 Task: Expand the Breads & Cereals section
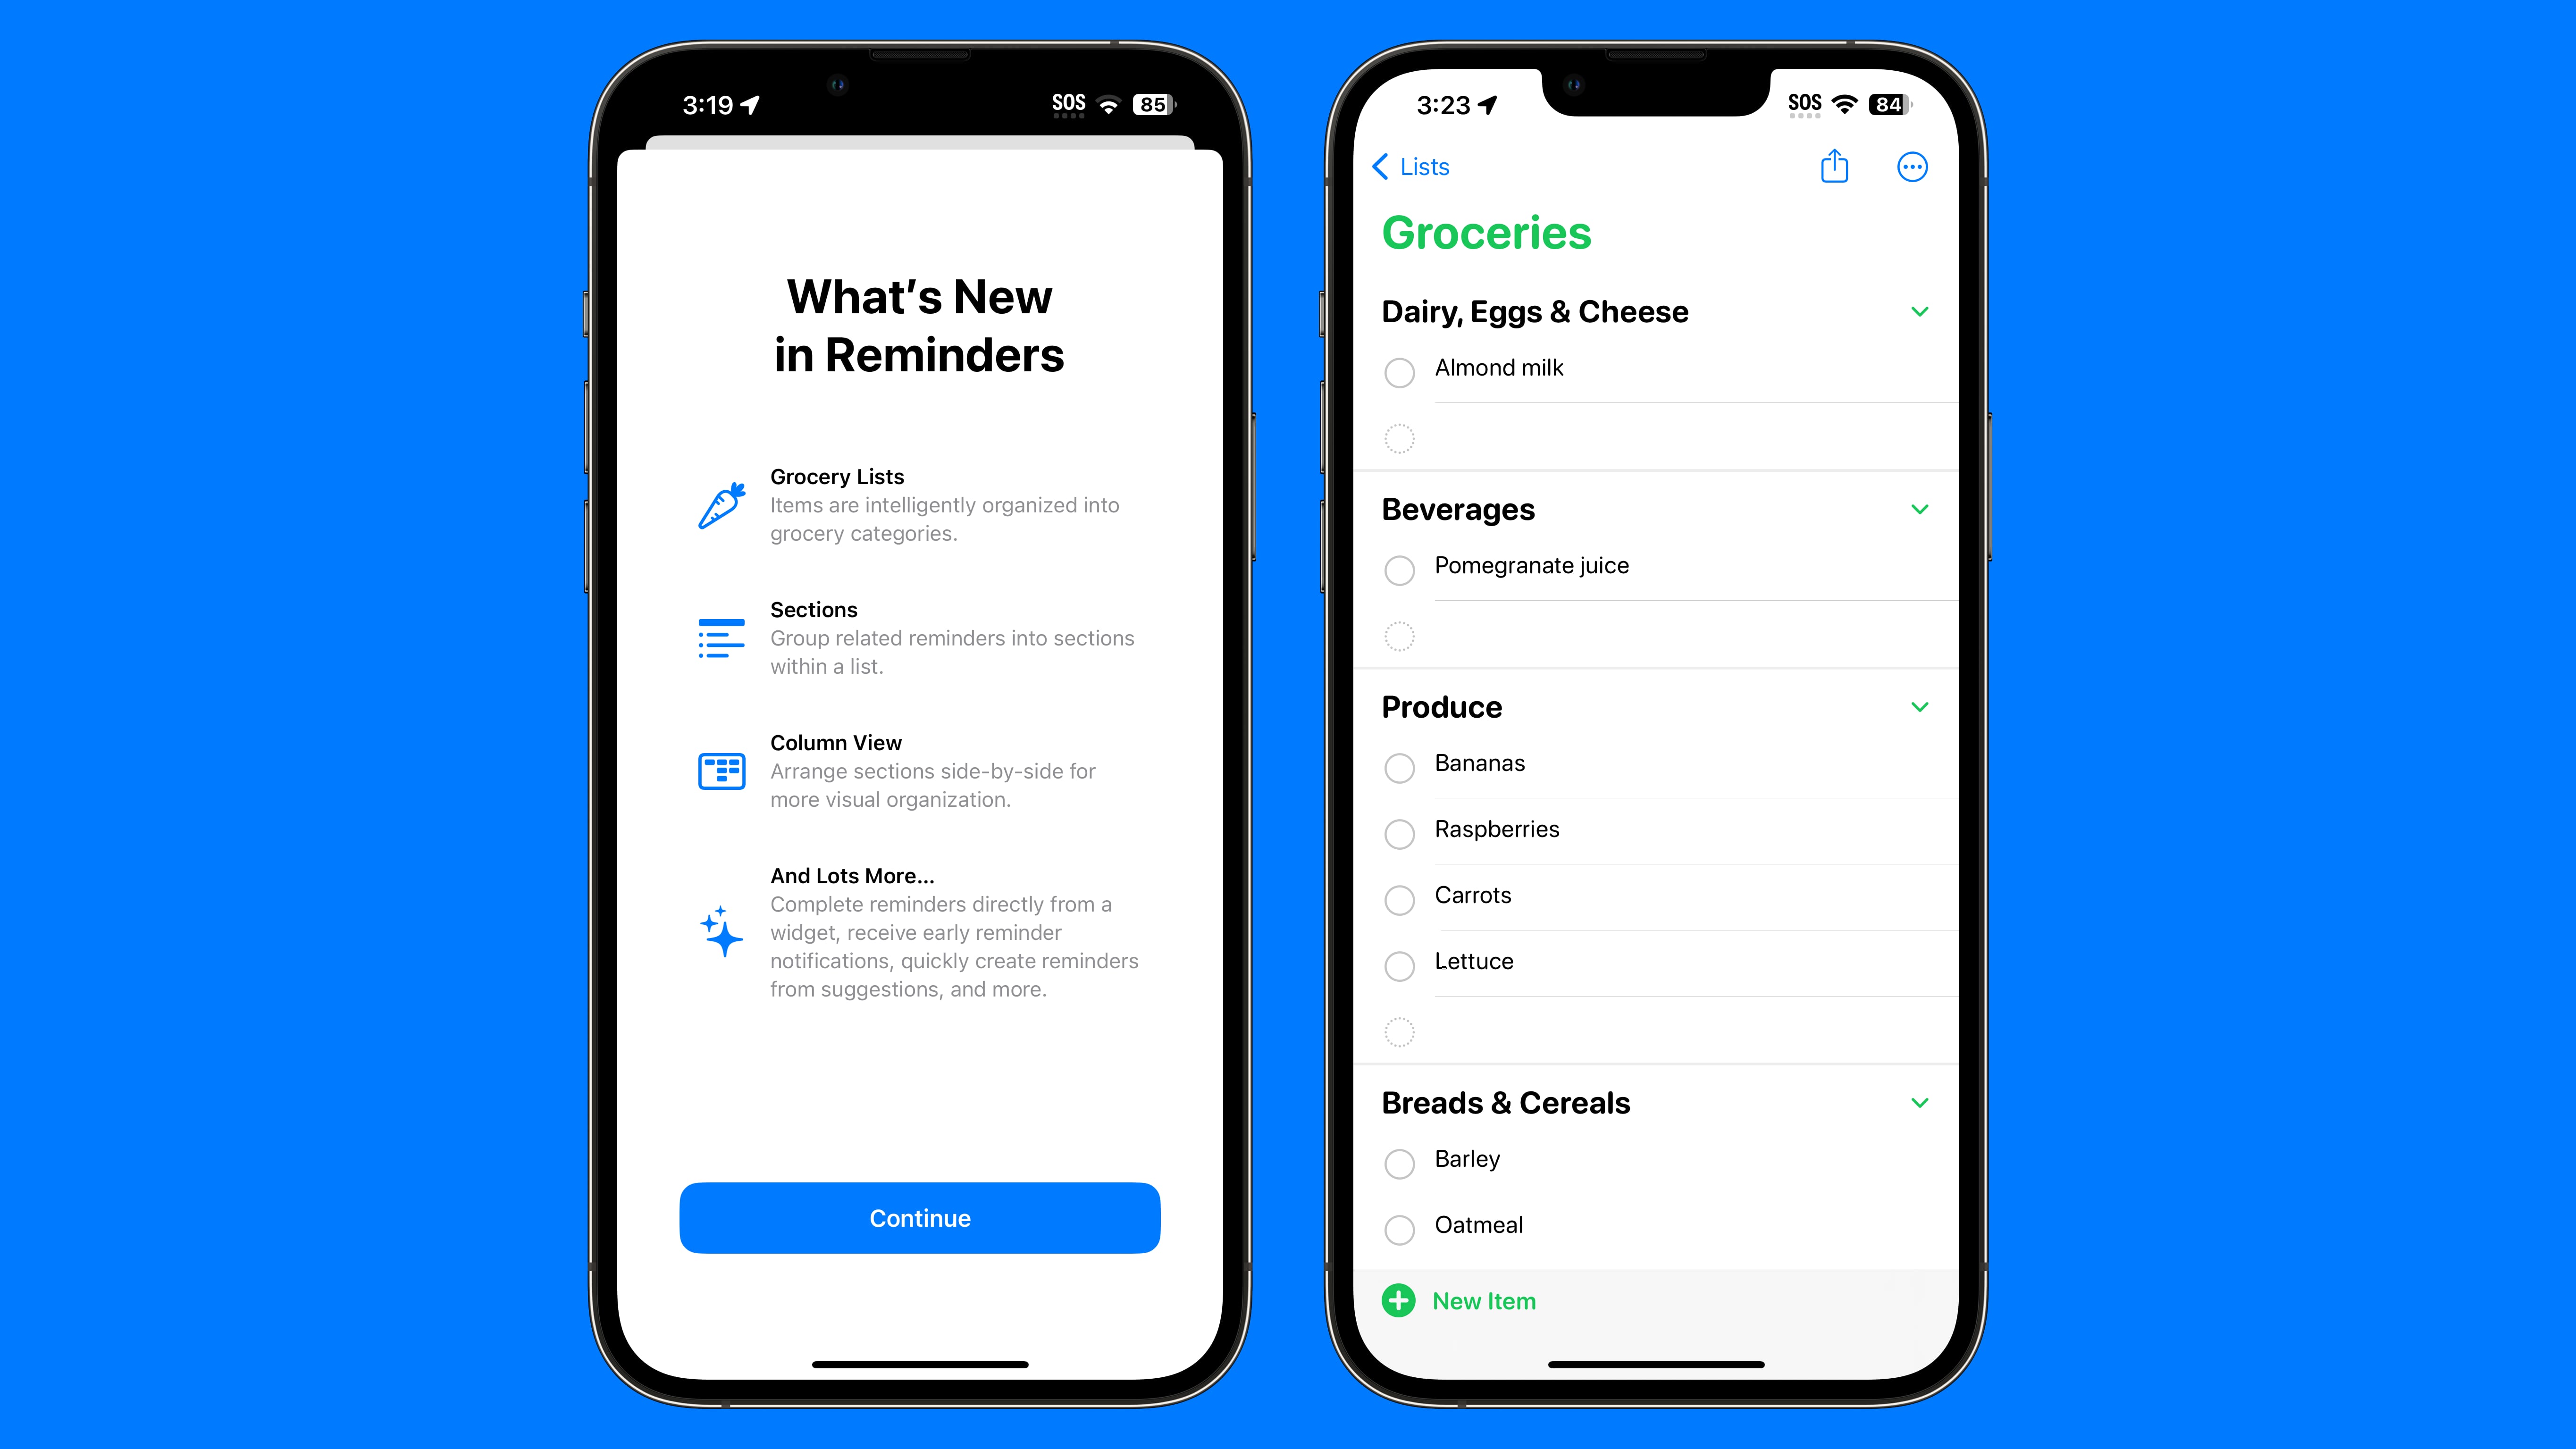1920,1102
